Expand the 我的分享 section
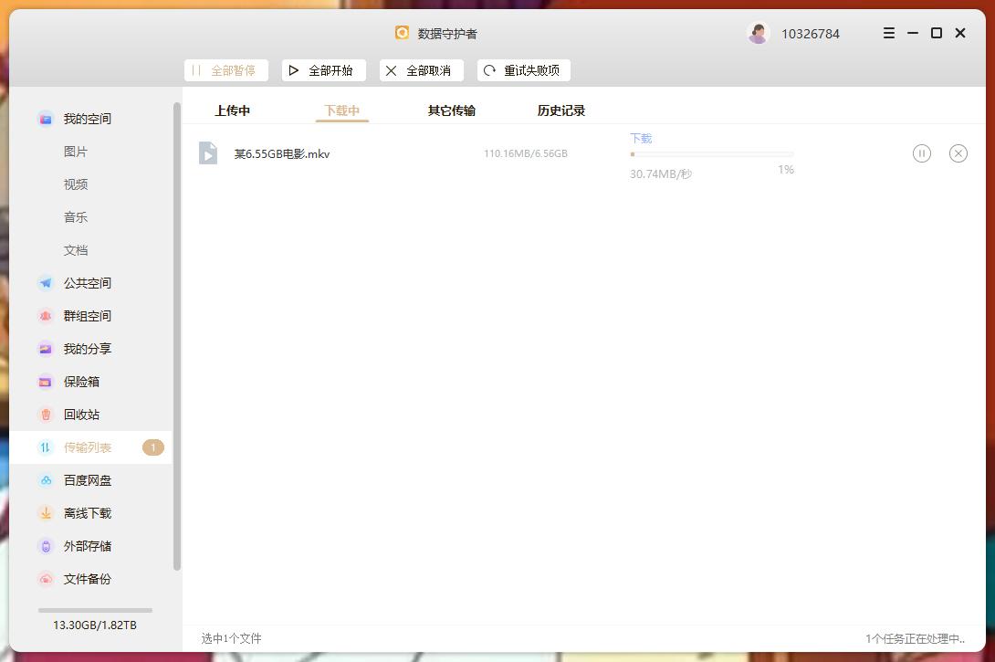The width and height of the screenshot is (995, 662). point(88,348)
